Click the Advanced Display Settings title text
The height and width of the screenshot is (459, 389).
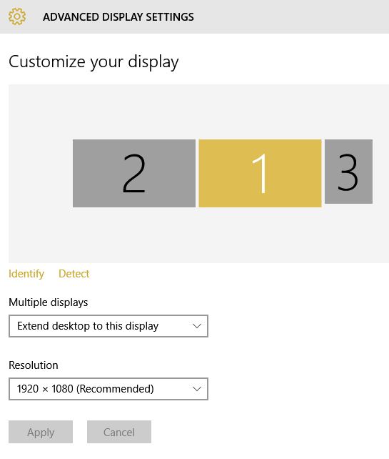pyautogui.click(x=118, y=17)
